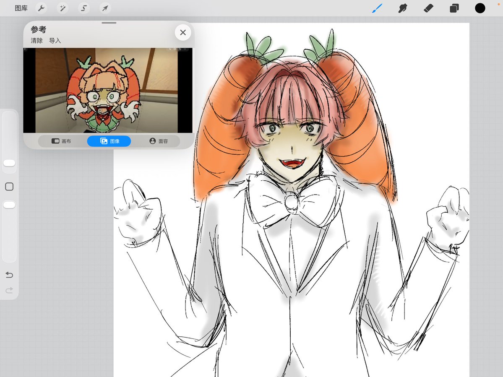This screenshot has width=503, height=377.
Task: Redo the undone stroke
Action: pos(9,290)
